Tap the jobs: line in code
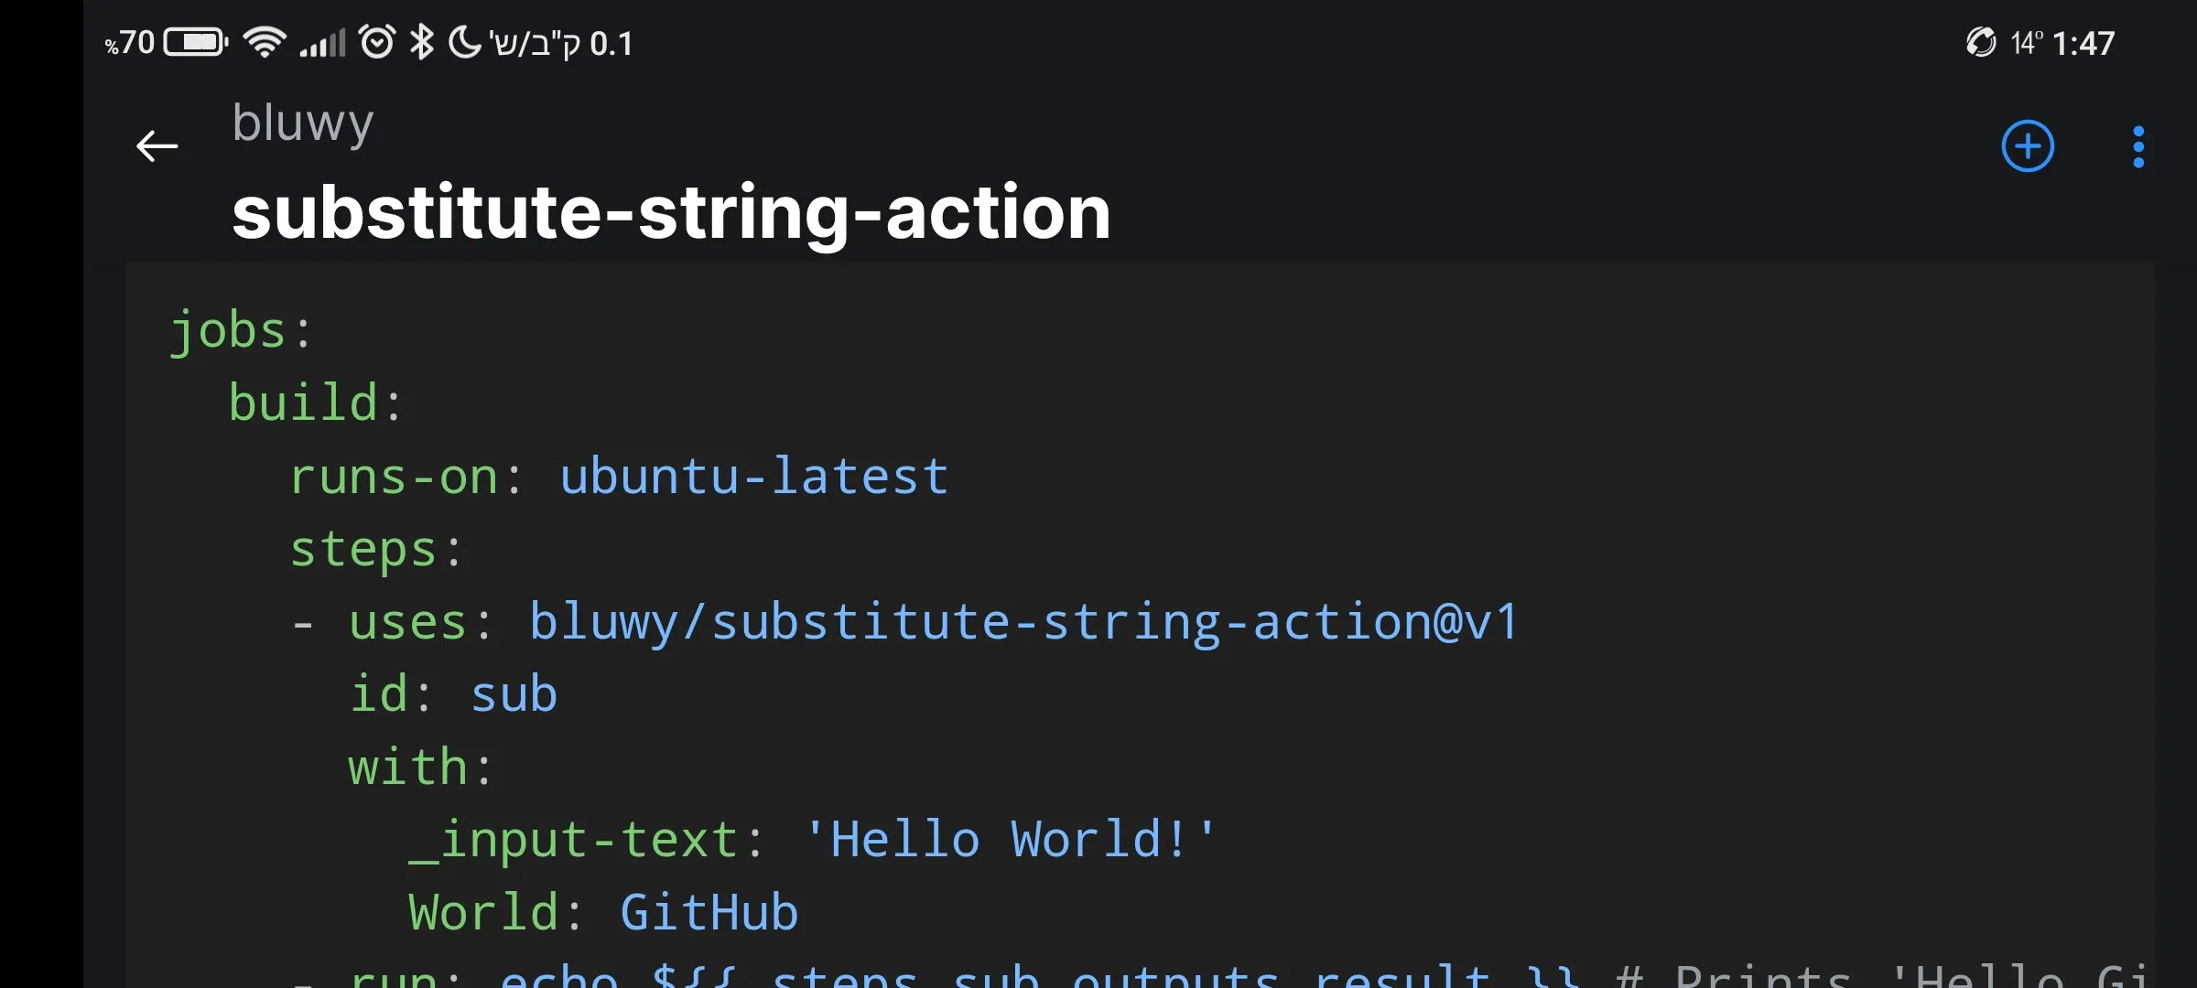This screenshot has height=988, width=2197. (x=242, y=330)
